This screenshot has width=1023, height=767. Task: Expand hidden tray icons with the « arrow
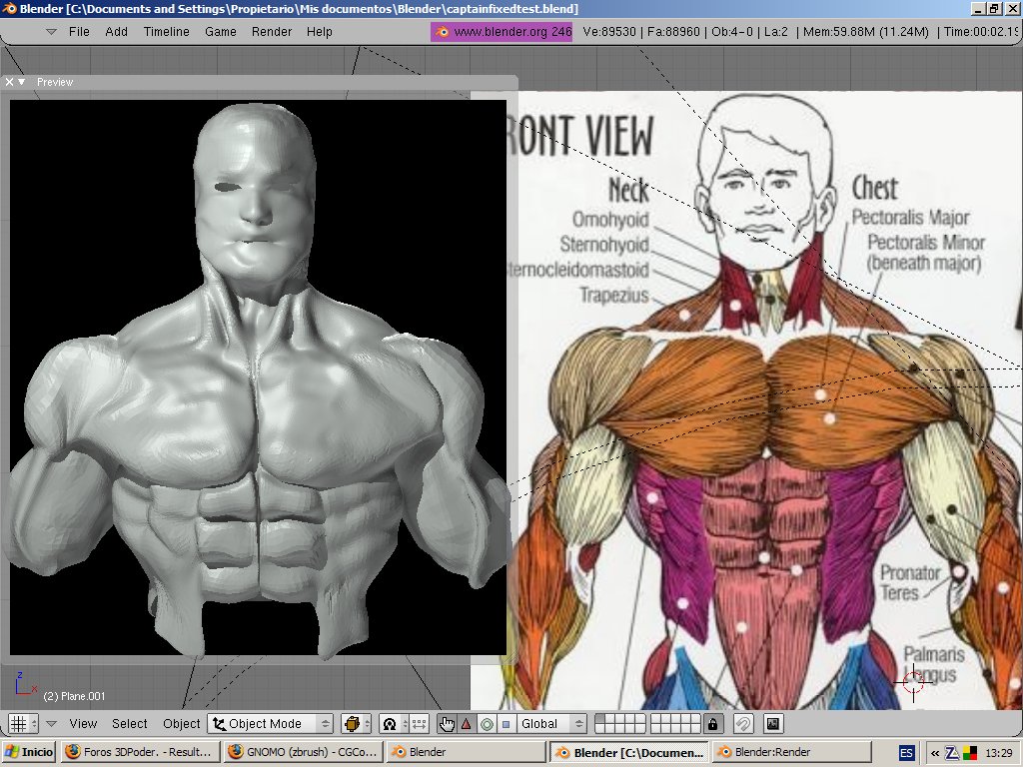pyautogui.click(x=935, y=753)
